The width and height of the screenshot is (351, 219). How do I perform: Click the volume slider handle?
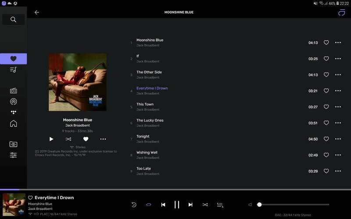click(259, 205)
